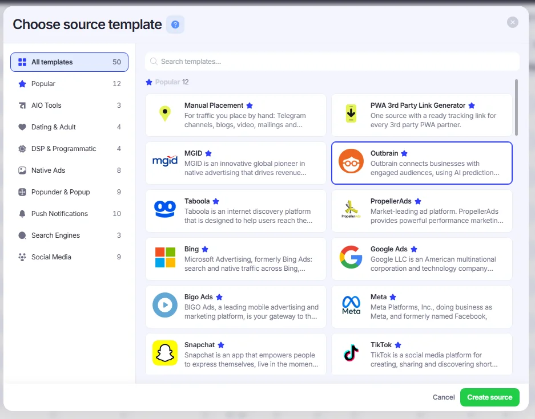Click the Bing Microsoft logo icon
The width and height of the screenshot is (535, 419).
165,257
